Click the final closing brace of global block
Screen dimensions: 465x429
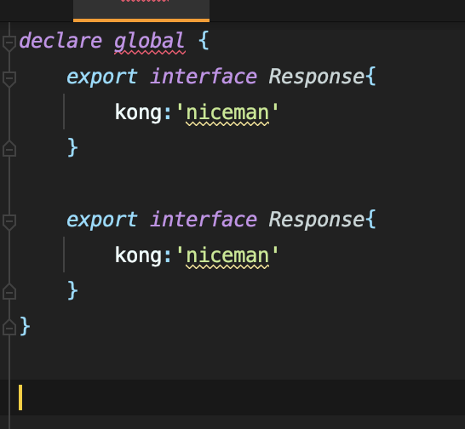pyautogui.click(x=25, y=326)
